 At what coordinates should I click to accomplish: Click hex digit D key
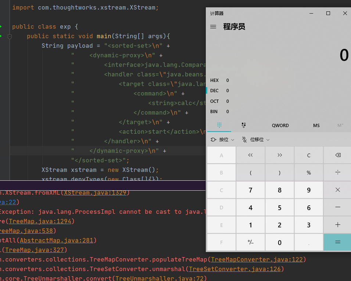221,208
